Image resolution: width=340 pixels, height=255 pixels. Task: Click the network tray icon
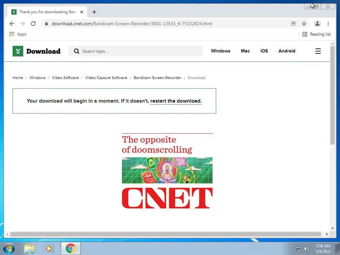[x=298, y=249]
